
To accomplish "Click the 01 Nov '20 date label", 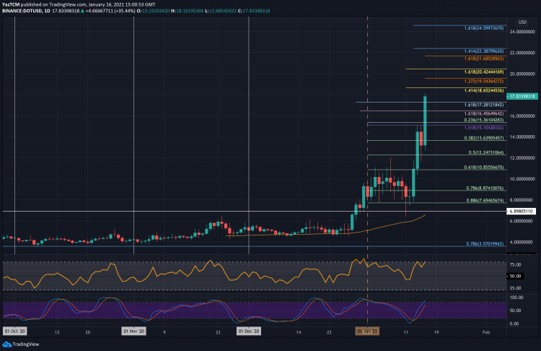I will (x=134, y=333).
